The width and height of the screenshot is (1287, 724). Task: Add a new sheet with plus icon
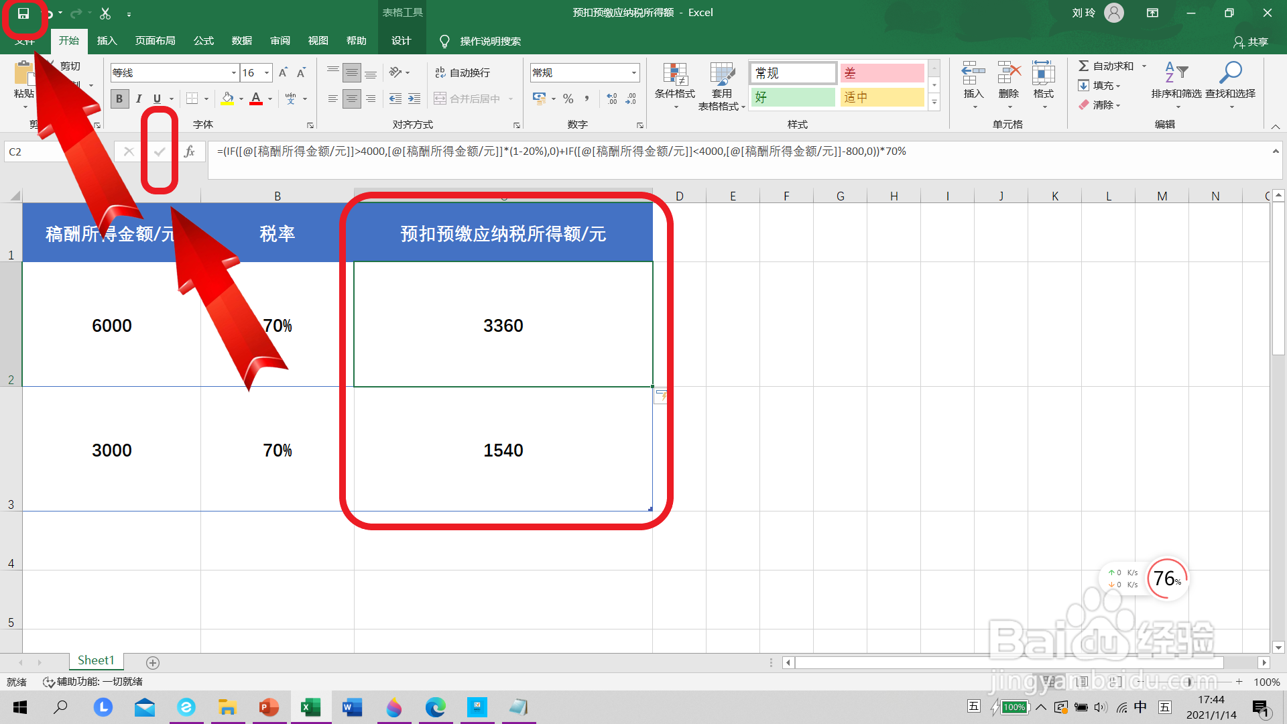click(153, 662)
